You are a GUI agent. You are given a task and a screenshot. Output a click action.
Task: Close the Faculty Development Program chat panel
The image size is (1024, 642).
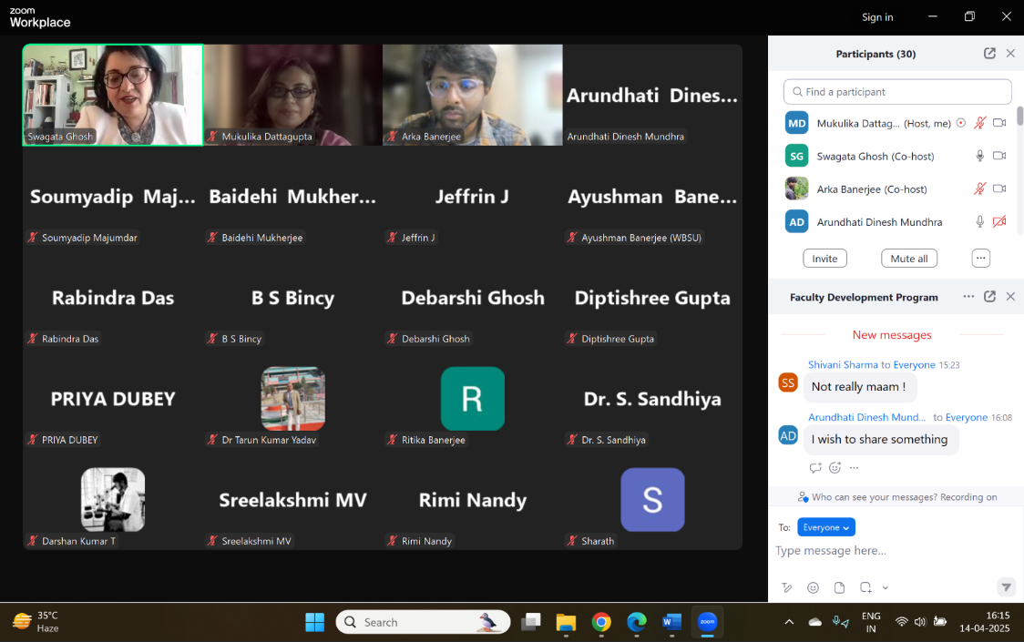(1010, 297)
